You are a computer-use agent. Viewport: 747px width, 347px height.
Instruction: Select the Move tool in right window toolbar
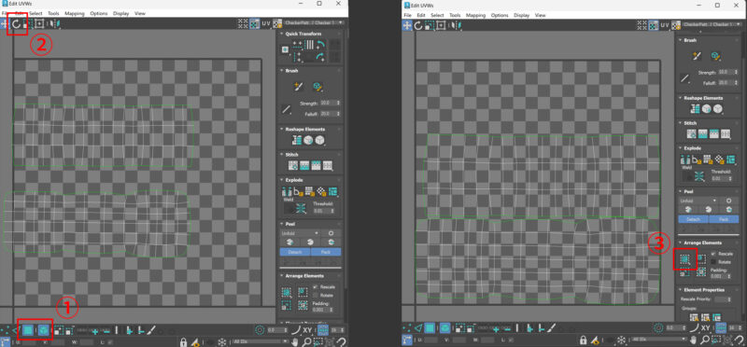click(407, 25)
